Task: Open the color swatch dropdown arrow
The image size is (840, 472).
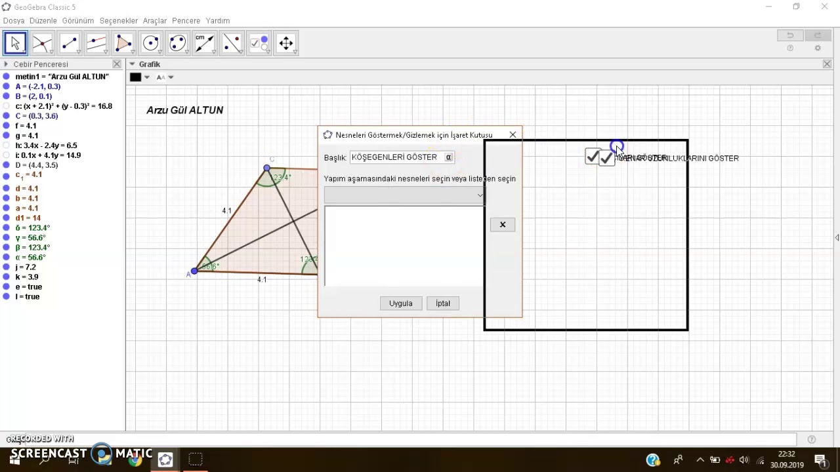Action: click(x=146, y=77)
